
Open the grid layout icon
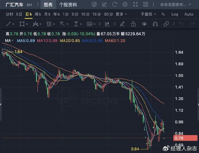pos(146,5)
